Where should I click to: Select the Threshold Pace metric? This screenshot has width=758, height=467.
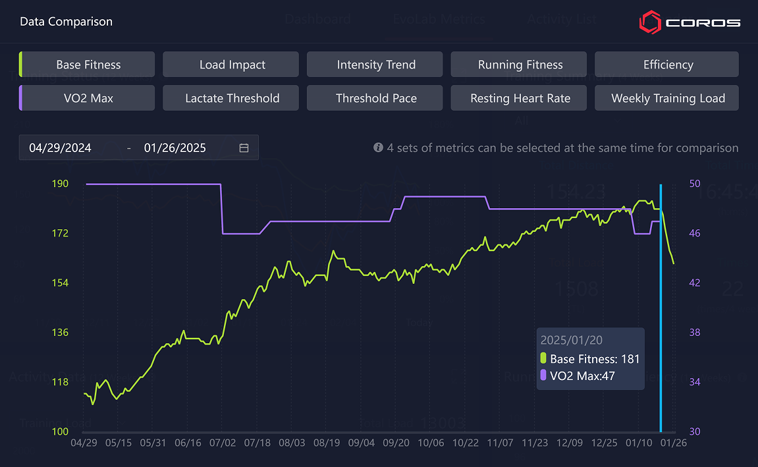(x=376, y=98)
